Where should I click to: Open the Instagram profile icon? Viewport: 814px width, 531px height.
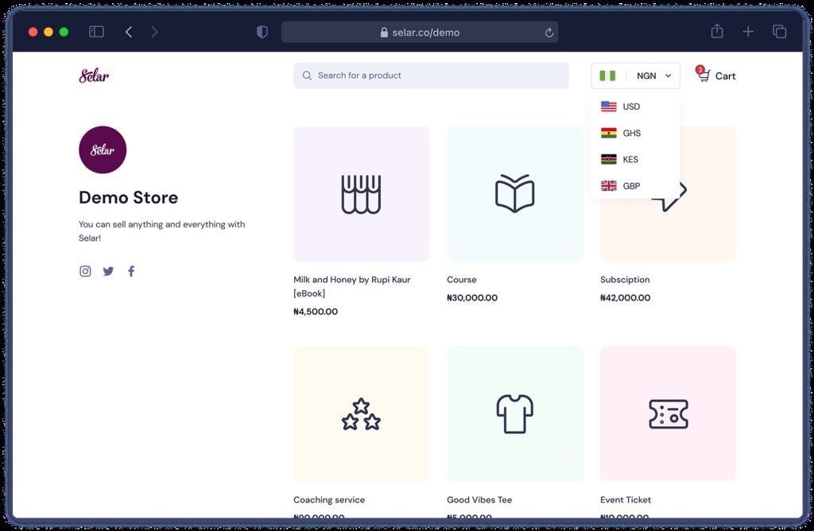(85, 271)
